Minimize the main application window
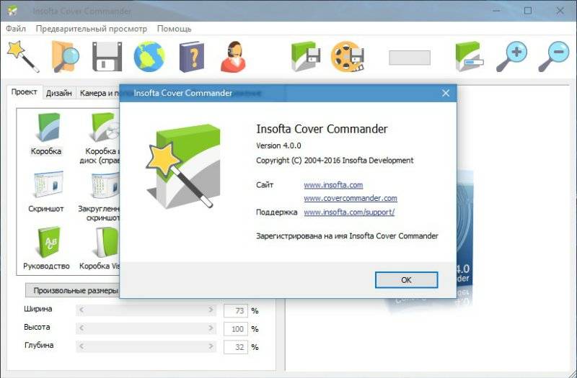Viewport: 577px width, 378px height. pos(496,11)
